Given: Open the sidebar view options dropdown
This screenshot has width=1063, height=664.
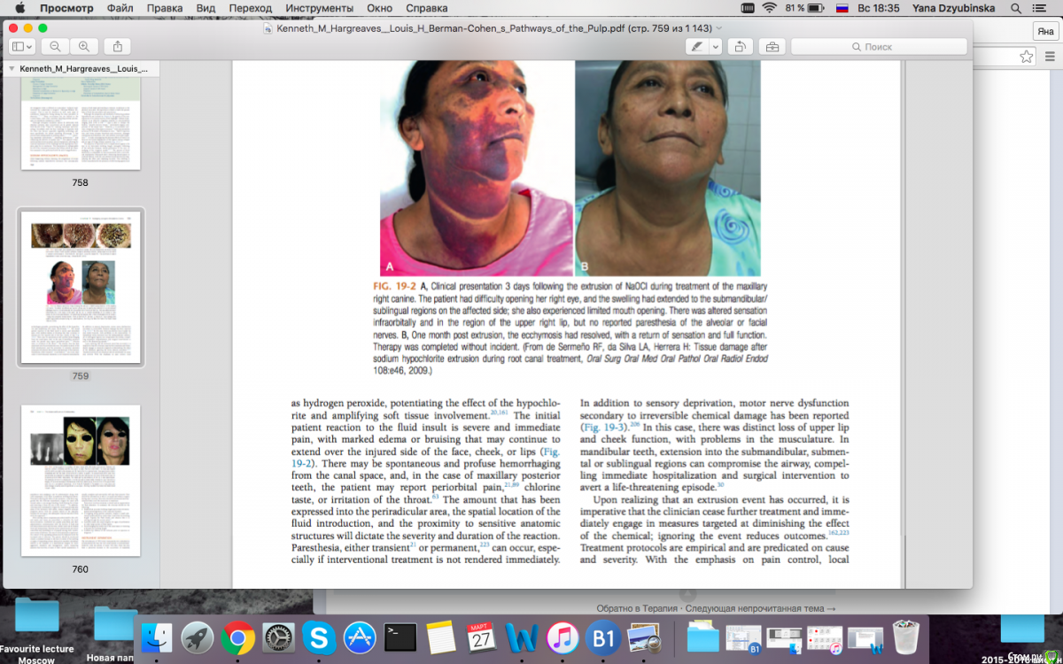Looking at the screenshot, I should point(22,46).
